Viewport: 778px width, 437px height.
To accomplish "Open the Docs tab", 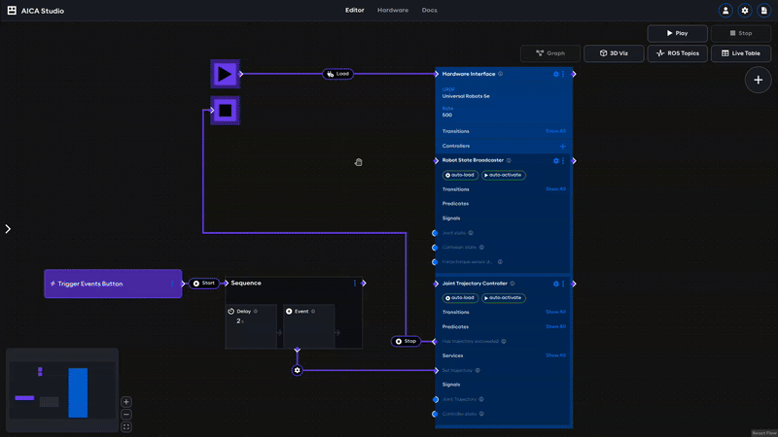I will (429, 10).
